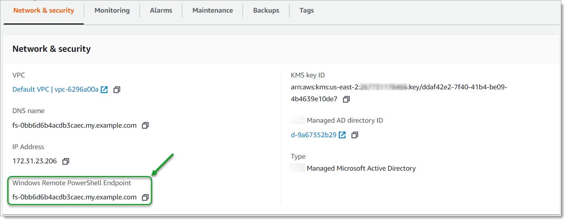567x222 pixels.
Task: Copy the VPC ID to clipboard
Action: pyautogui.click(x=117, y=90)
